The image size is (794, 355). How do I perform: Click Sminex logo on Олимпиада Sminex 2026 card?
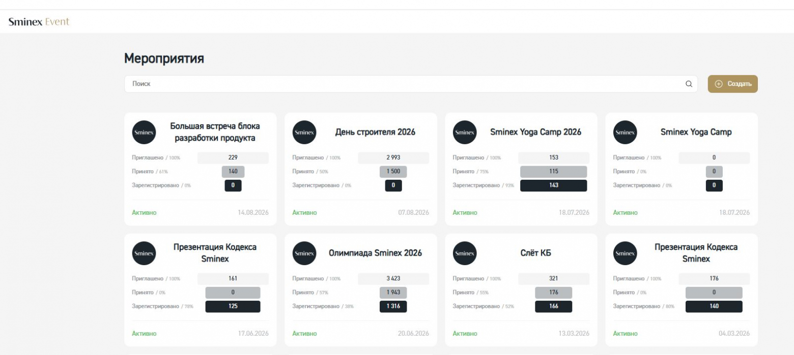[304, 253]
